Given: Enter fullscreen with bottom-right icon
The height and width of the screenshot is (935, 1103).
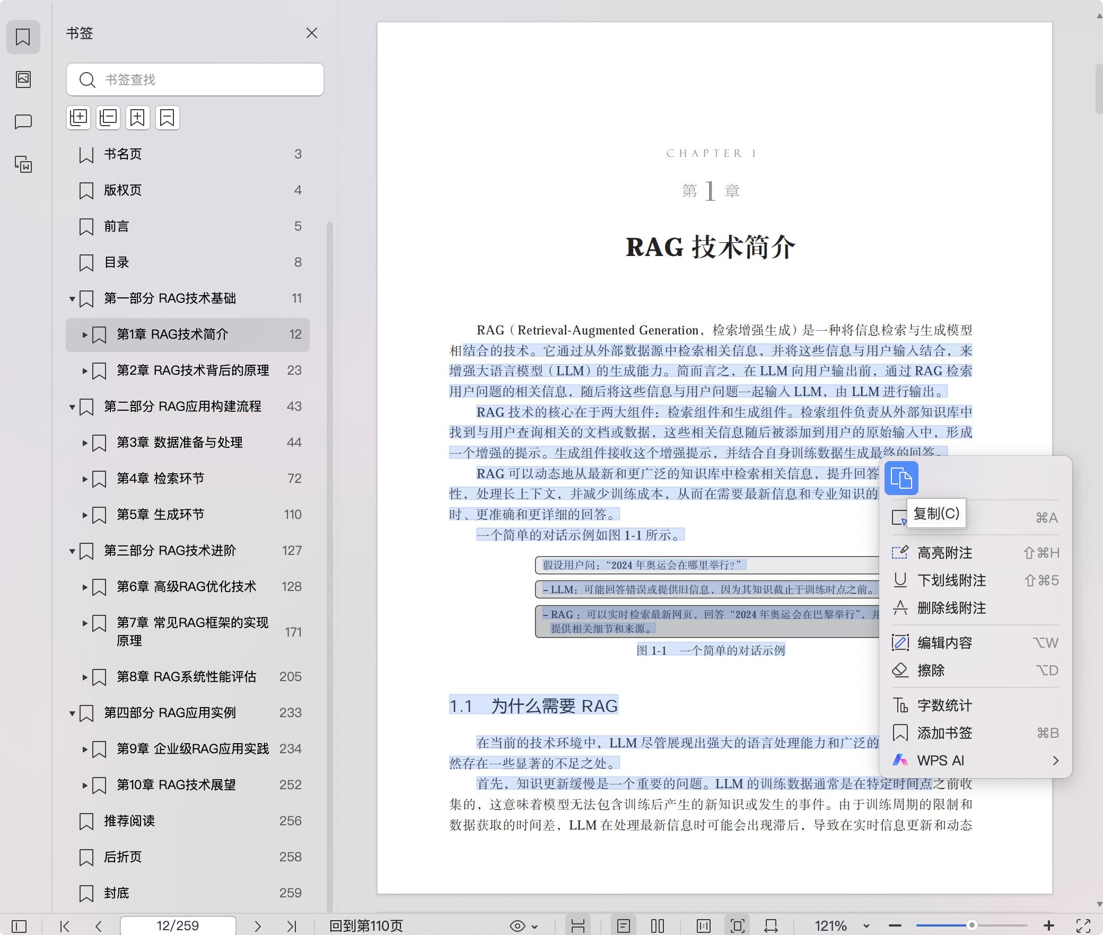Looking at the screenshot, I should click(x=1083, y=926).
